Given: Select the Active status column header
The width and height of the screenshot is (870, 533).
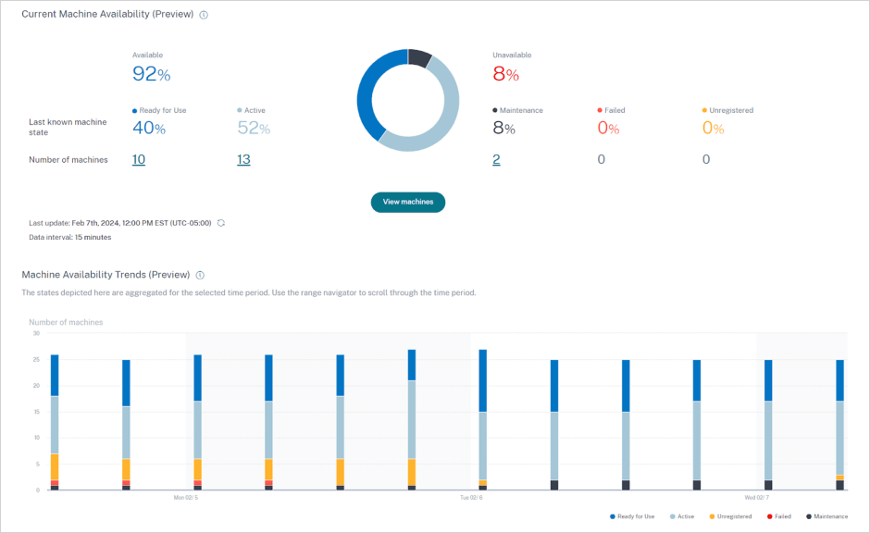Looking at the screenshot, I should (x=257, y=110).
